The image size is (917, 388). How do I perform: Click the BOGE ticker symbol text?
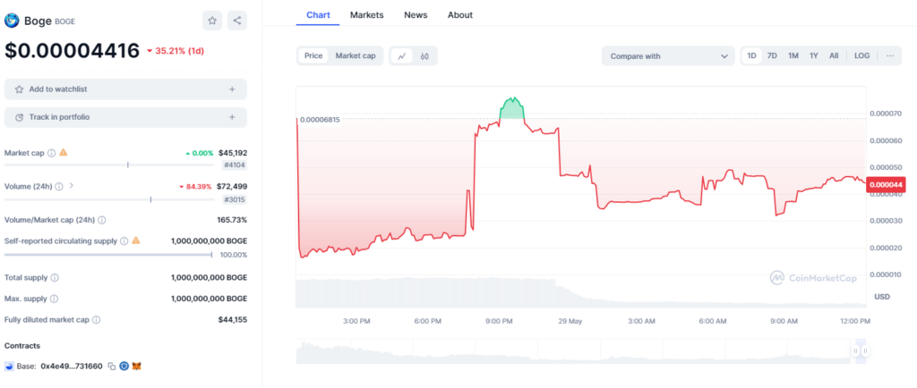click(64, 21)
